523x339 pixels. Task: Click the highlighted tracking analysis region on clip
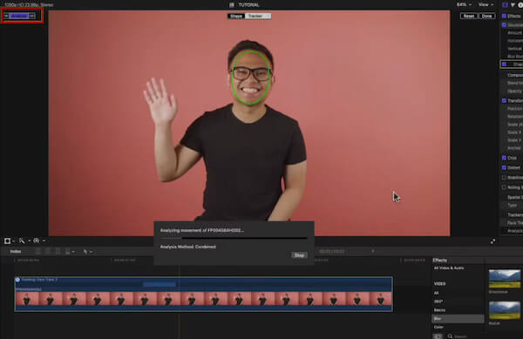point(160,284)
